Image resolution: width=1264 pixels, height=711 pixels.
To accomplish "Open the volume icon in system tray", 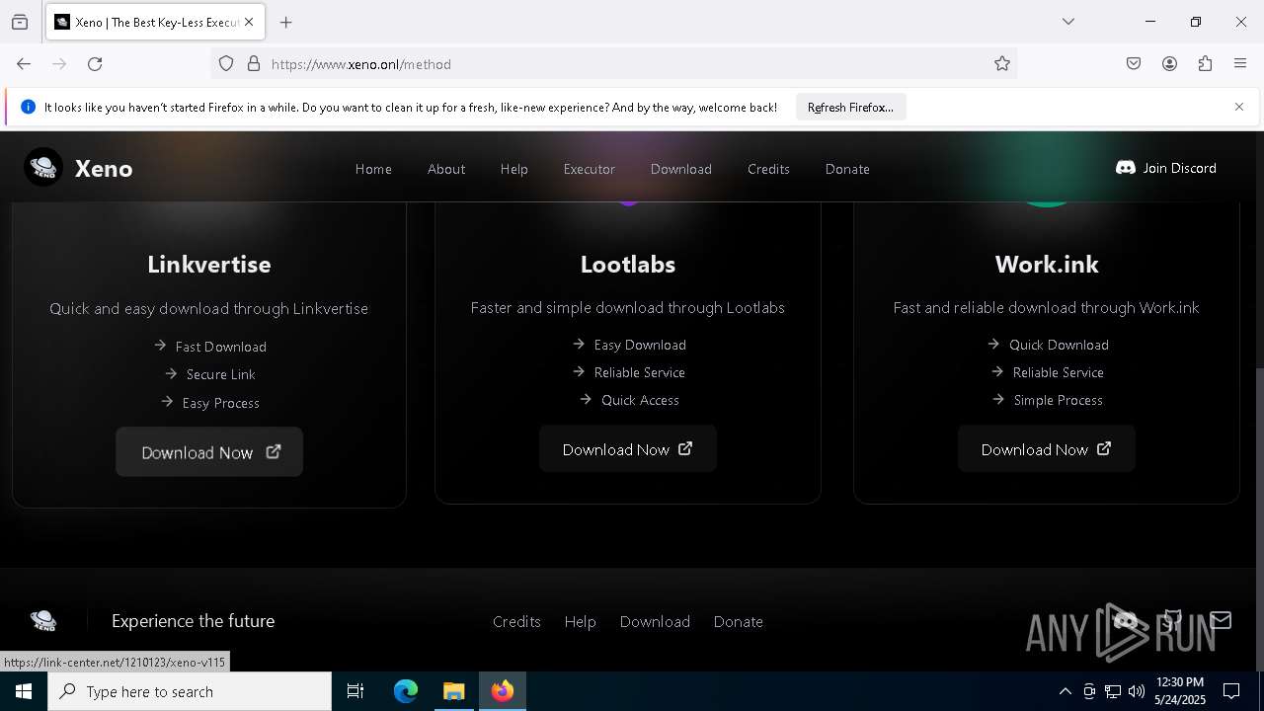I will point(1137,691).
